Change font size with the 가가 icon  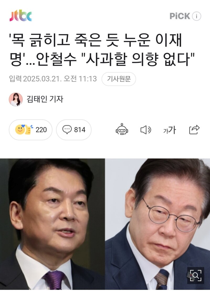point(170,130)
